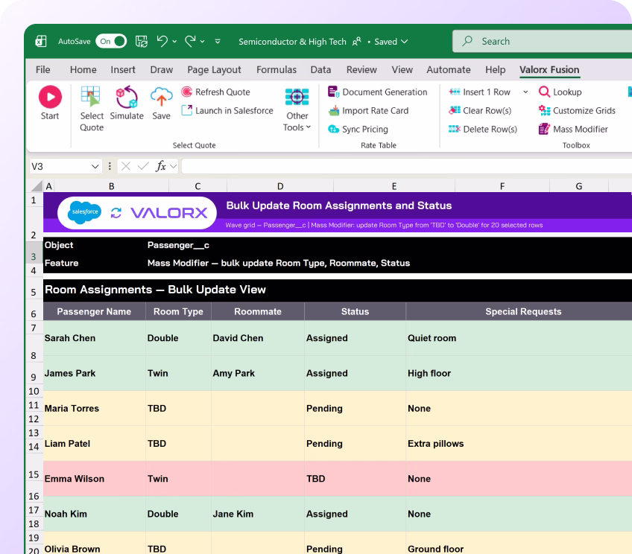Image resolution: width=632 pixels, height=554 pixels.
Task: Expand the Other Tools menu
Action: (297, 109)
